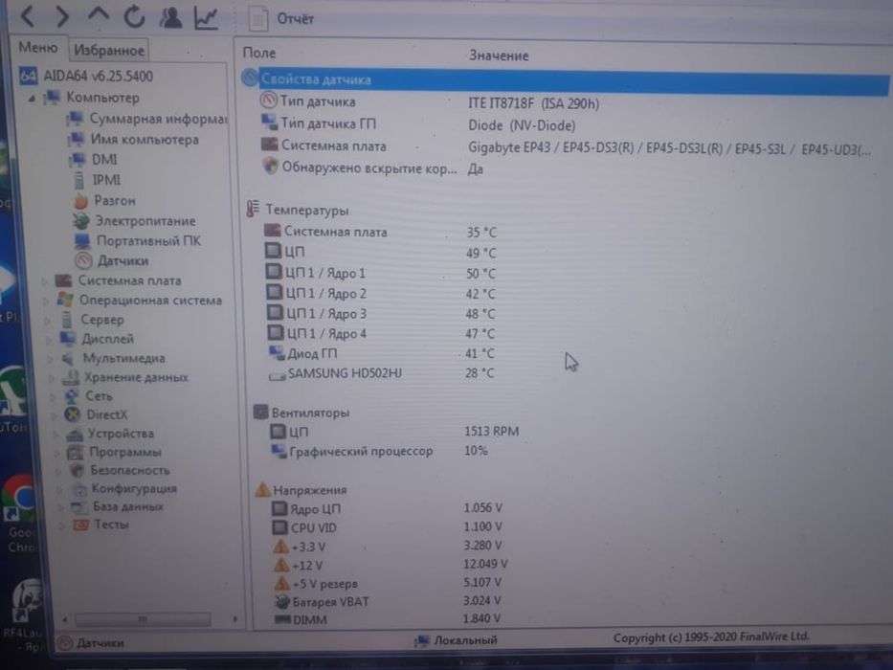Click the Поле column header
The height and width of the screenshot is (670, 893).
(259, 53)
